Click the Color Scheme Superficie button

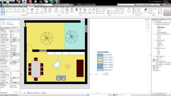[15, 54]
